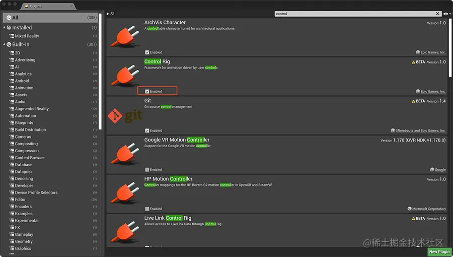Click the Encoders category

[23, 207]
